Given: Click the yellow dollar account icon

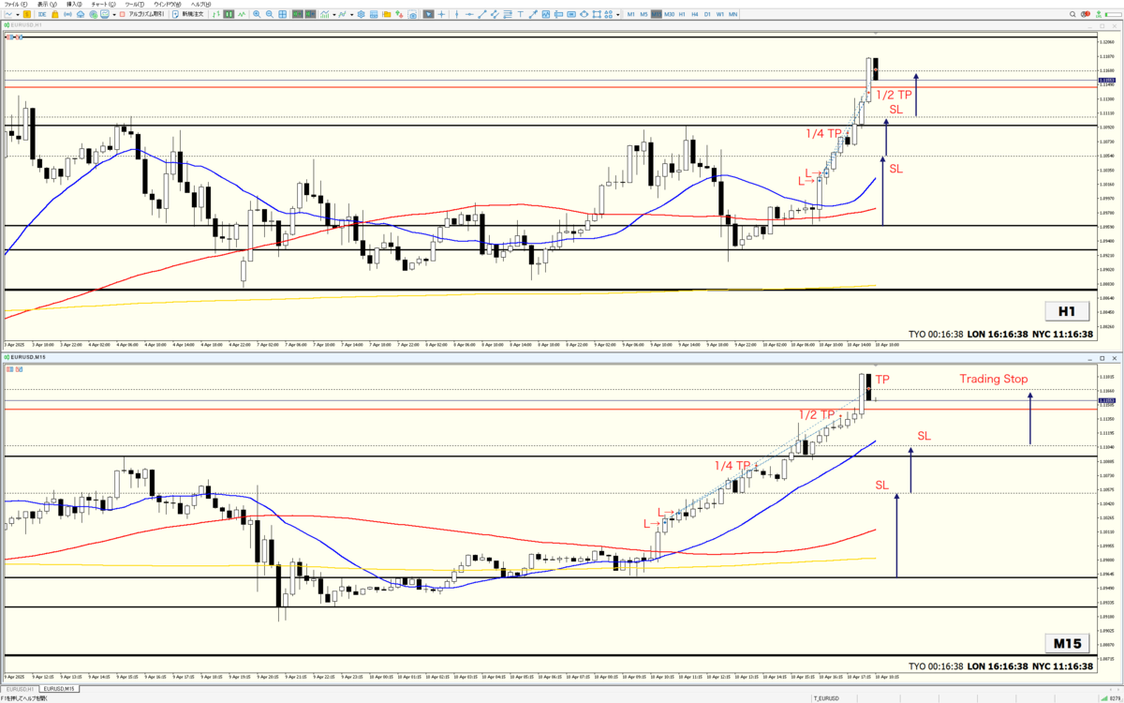Looking at the screenshot, I should coord(27,14).
